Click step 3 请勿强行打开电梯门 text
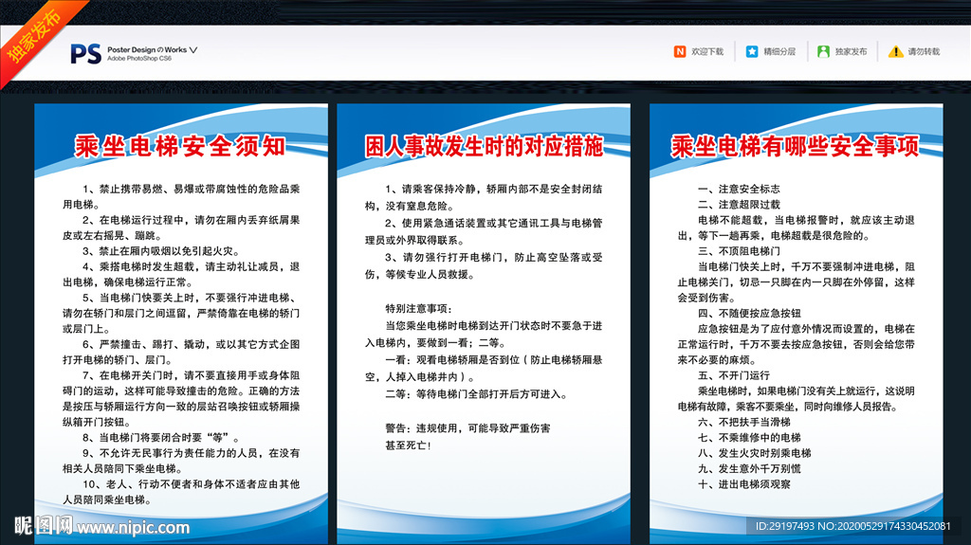Viewport: 971px width, 545px height. tap(484, 265)
